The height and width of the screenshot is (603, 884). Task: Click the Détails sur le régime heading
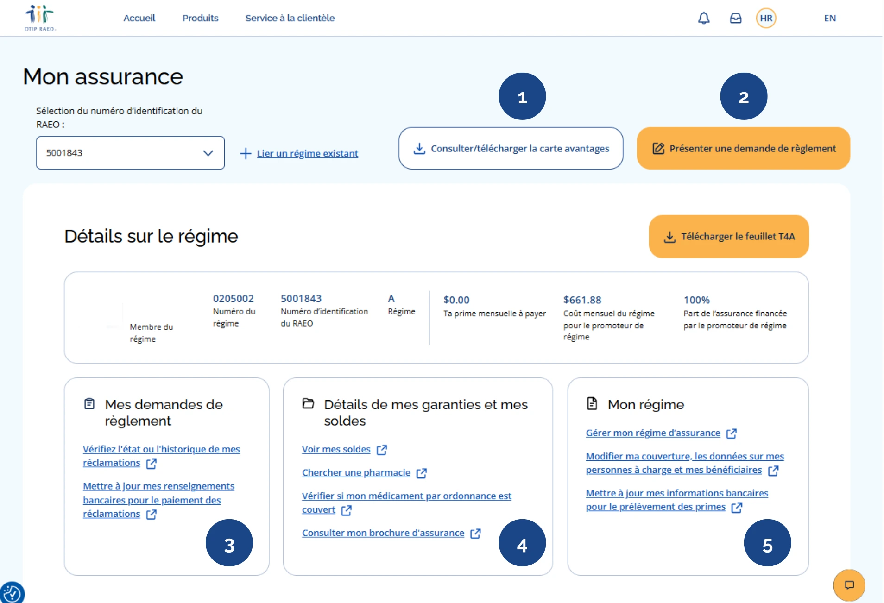pyautogui.click(x=151, y=236)
